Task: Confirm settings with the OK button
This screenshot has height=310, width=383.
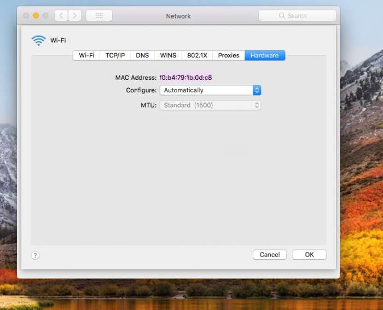Action: [309, 255]
